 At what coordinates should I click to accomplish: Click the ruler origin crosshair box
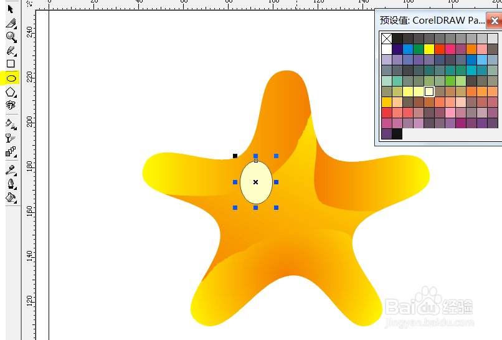point(29,4)
